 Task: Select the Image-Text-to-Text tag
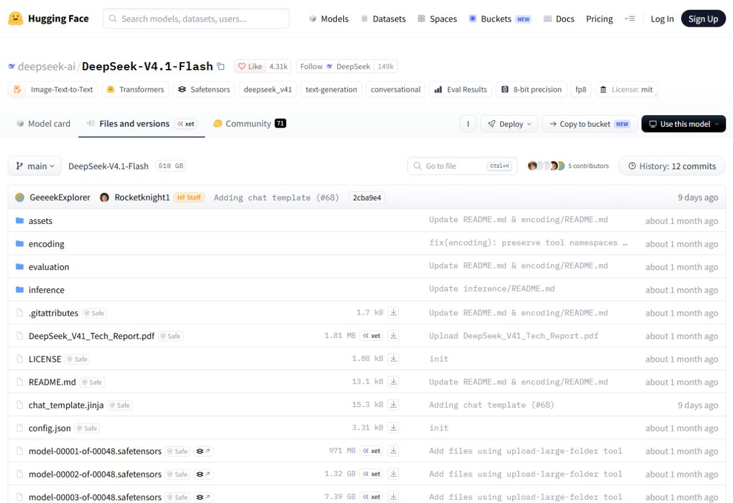52,90
